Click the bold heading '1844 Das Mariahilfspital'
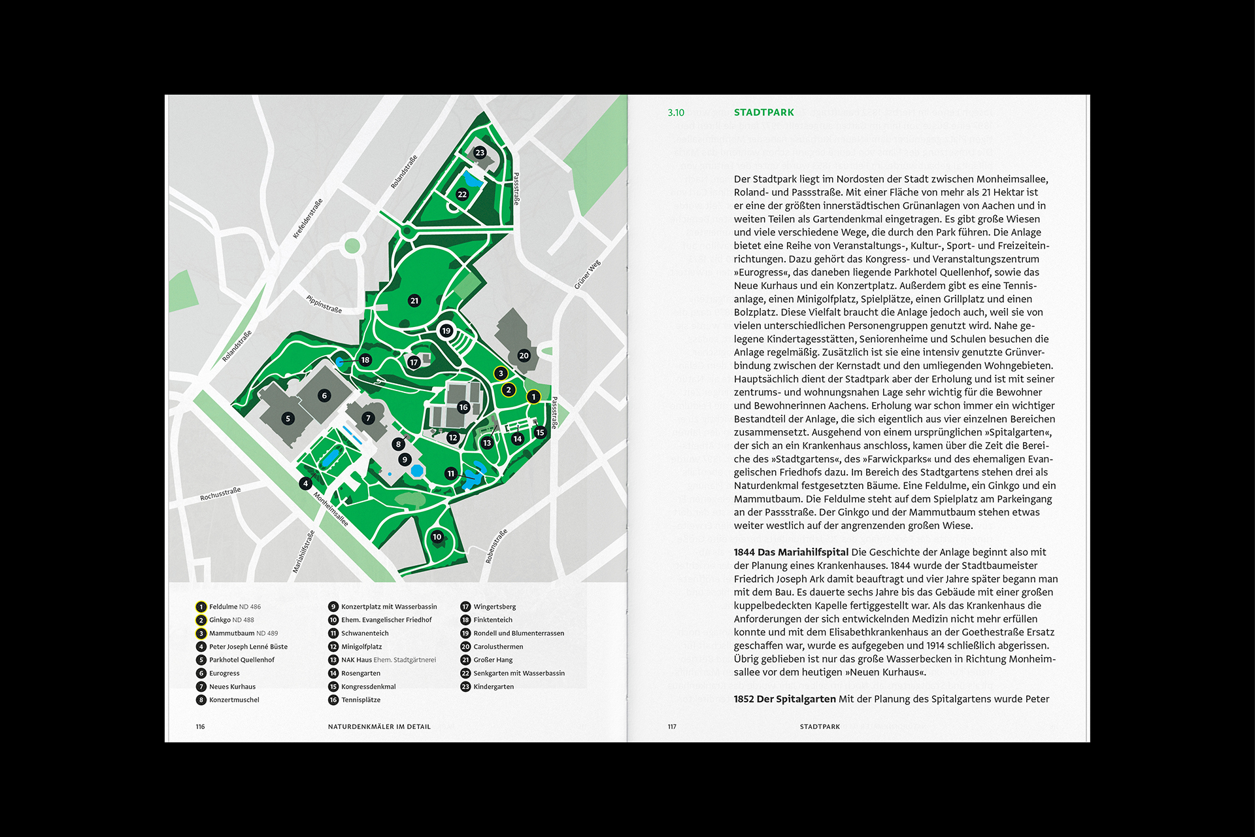The image size is (1255, 837). pos(791,553)
